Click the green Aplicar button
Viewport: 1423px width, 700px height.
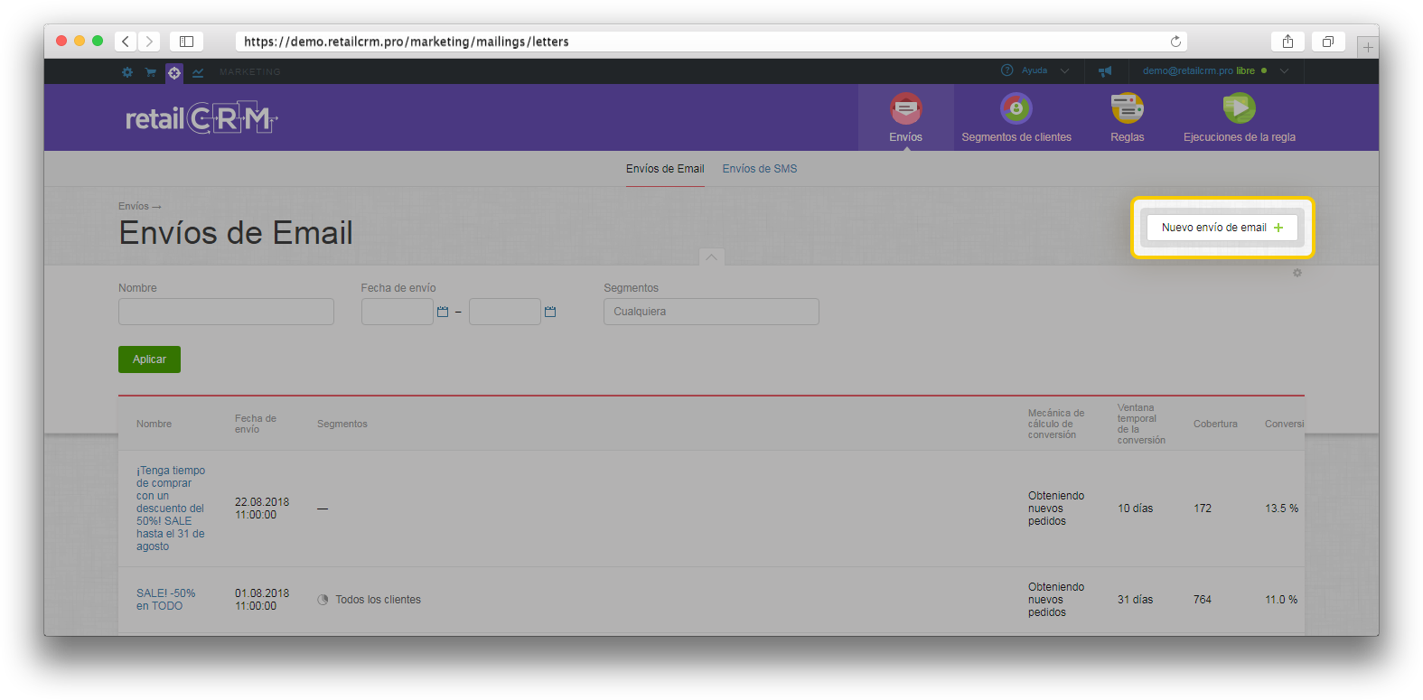[x=149, y=359]
